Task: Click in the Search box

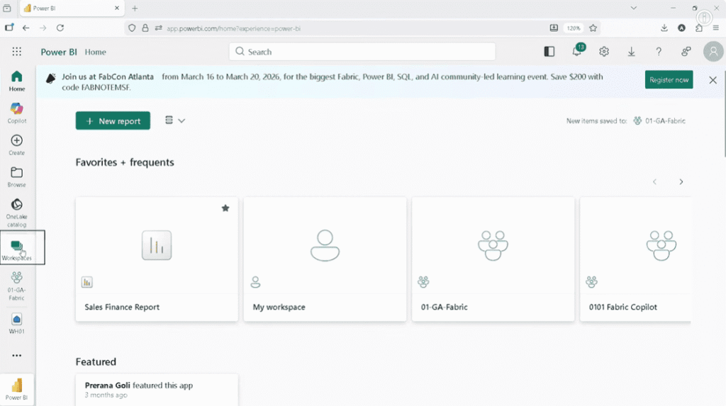Action: (x=362, y=52)
